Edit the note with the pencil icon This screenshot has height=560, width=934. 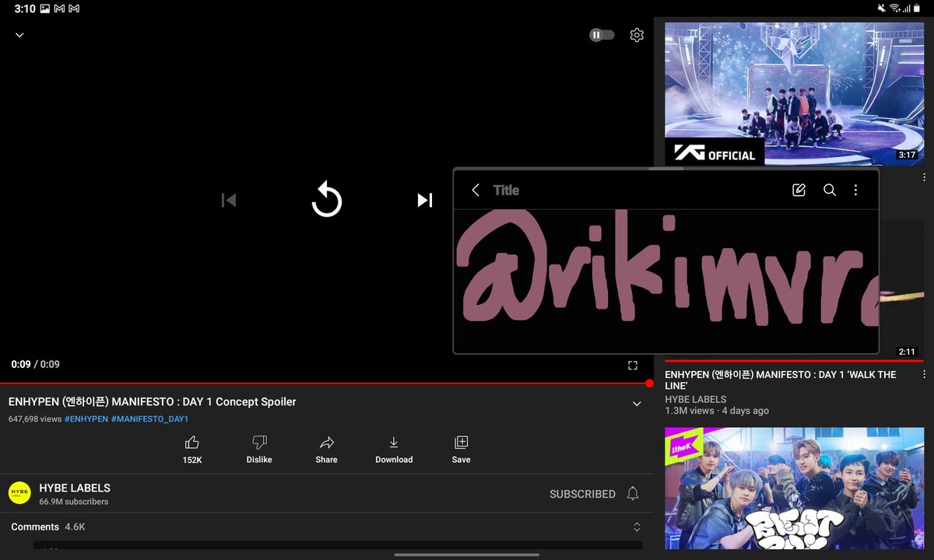[799, 190]
